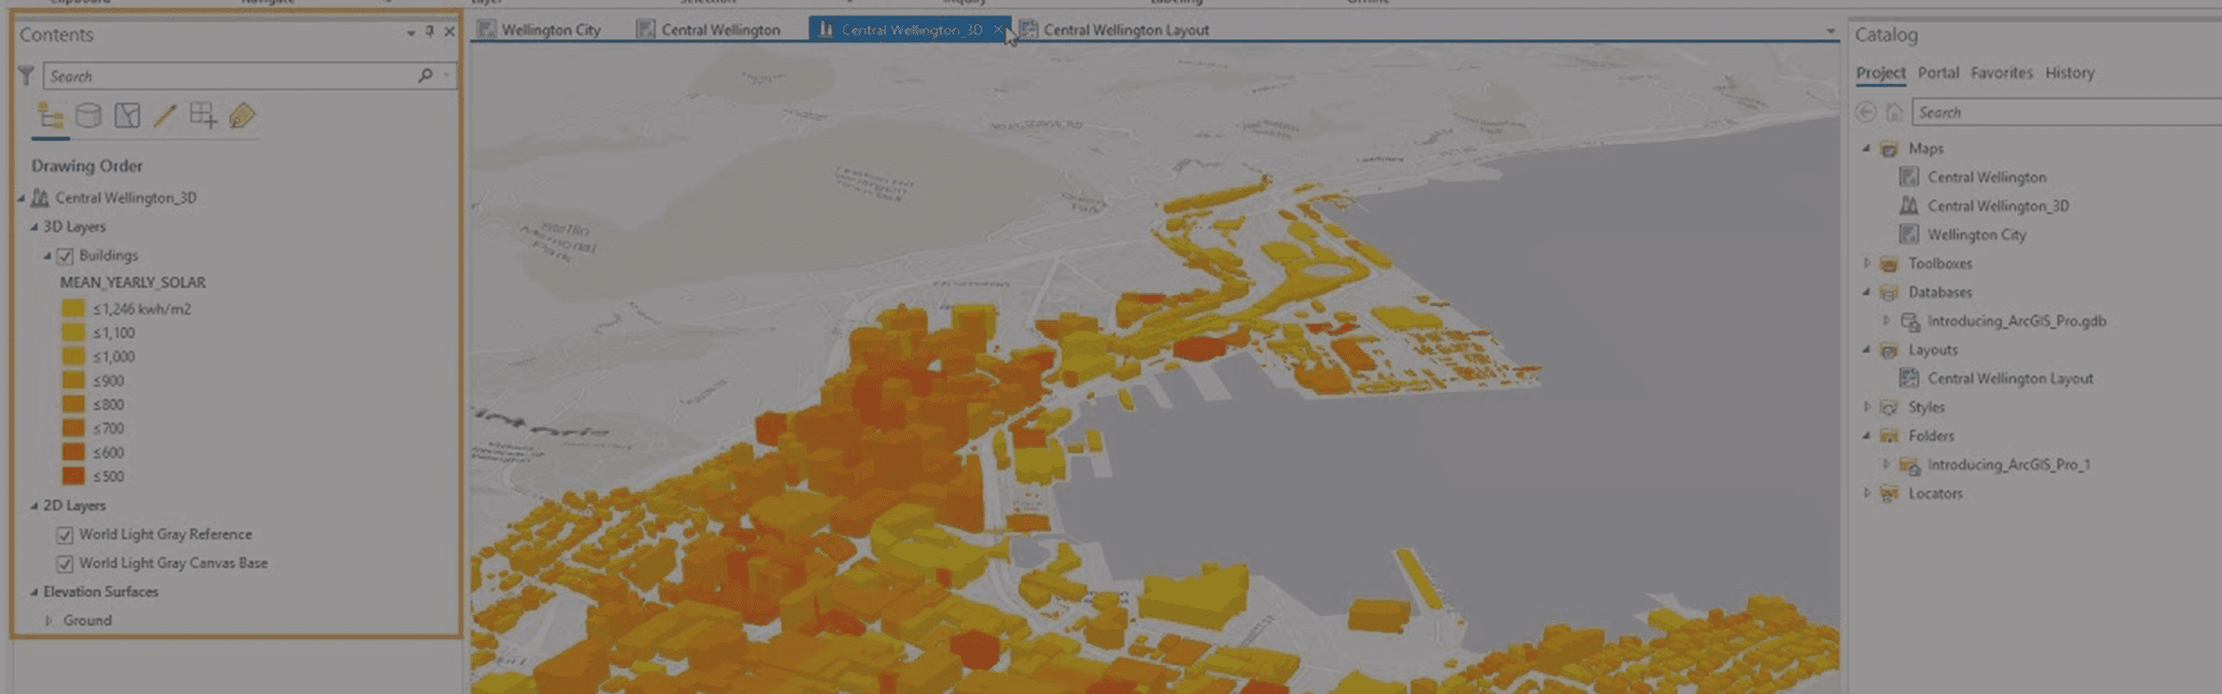Click the ≤900 legend color swatch
This screenshot has width=2222, height=694.
pyautogui.click(x=73, y=380)
